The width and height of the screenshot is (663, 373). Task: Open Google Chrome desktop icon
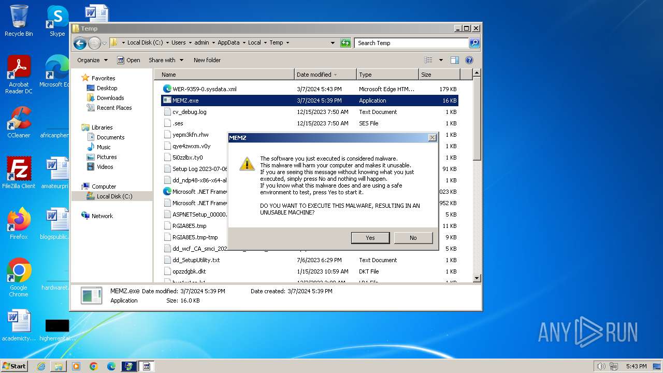point(19,277)
